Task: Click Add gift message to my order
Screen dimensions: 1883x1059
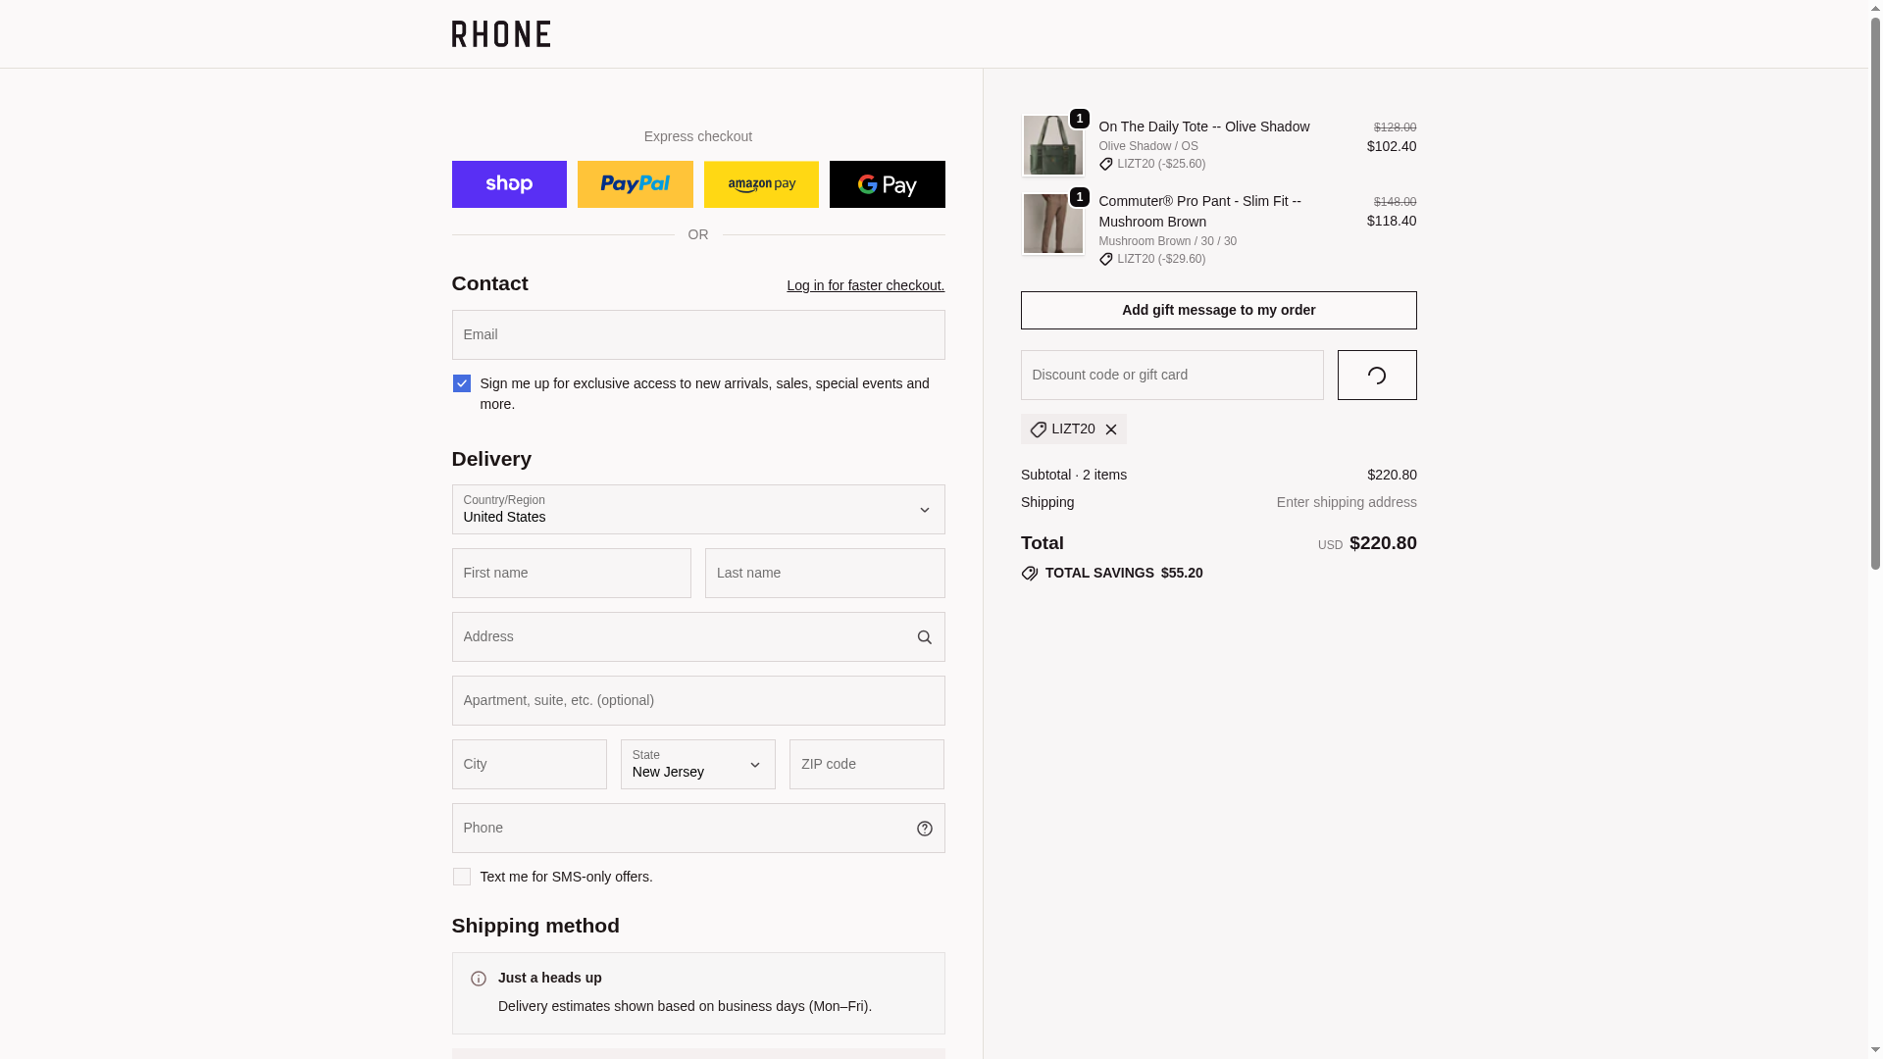Action: pos(1218,310)
